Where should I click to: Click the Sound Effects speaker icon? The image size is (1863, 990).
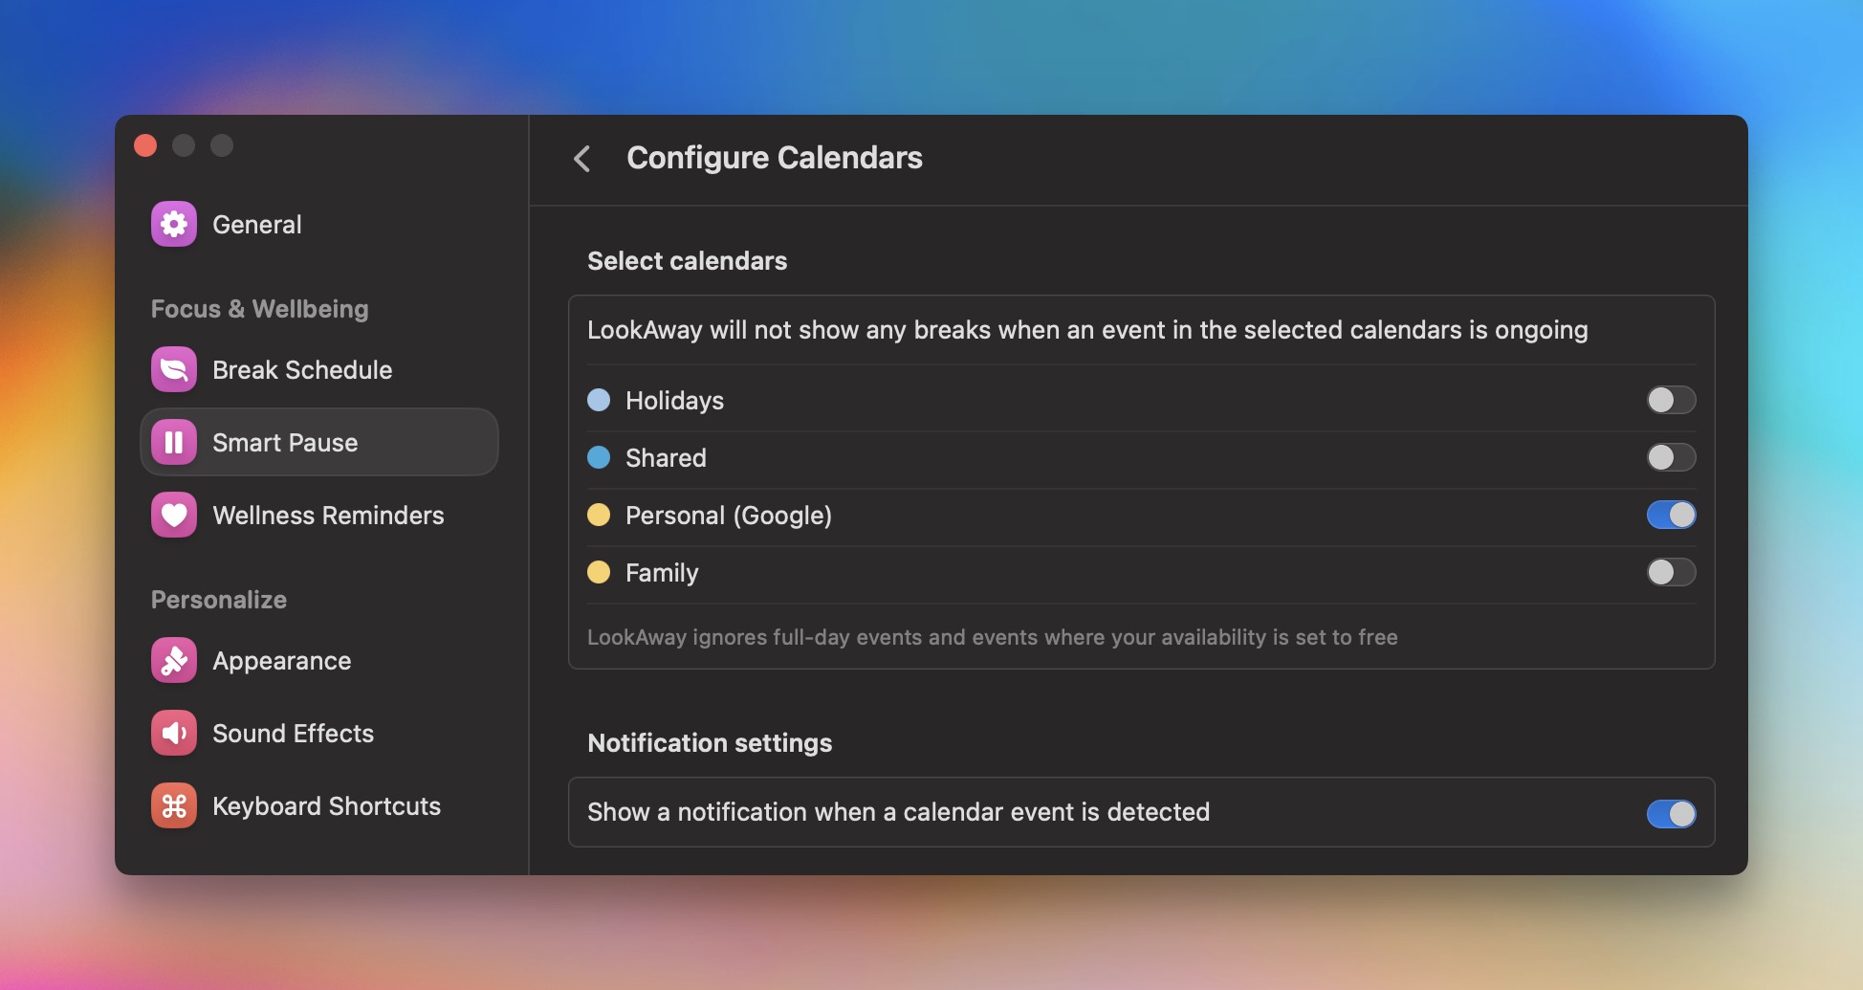coord(173,733)
